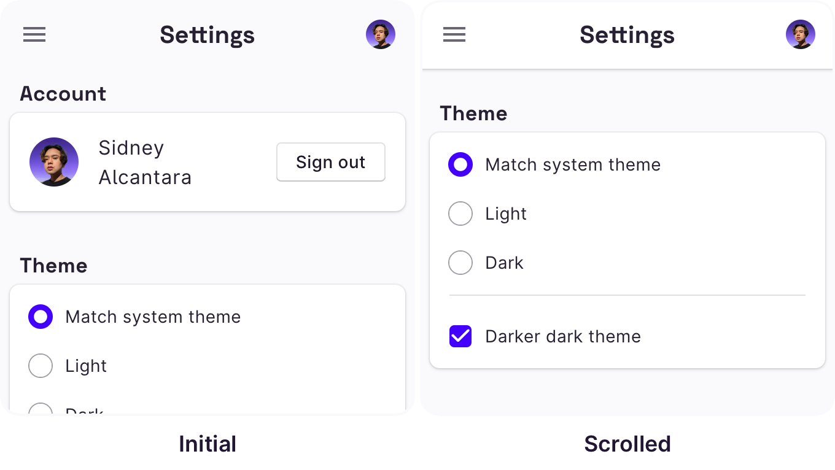Click Settings title in Scrolled panel header

point(627,35)
